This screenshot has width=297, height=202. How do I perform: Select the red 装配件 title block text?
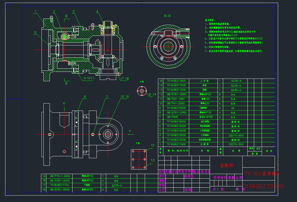point(226,165)
